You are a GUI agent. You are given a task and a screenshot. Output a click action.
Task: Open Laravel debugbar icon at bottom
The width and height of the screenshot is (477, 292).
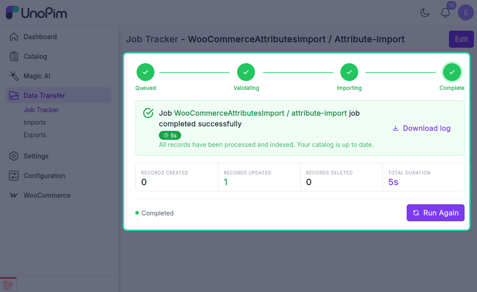8,285
